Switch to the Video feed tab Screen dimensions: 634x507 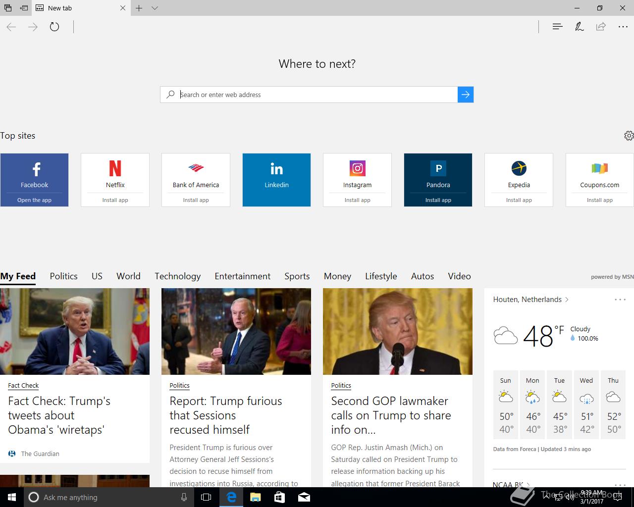point(459,276)
